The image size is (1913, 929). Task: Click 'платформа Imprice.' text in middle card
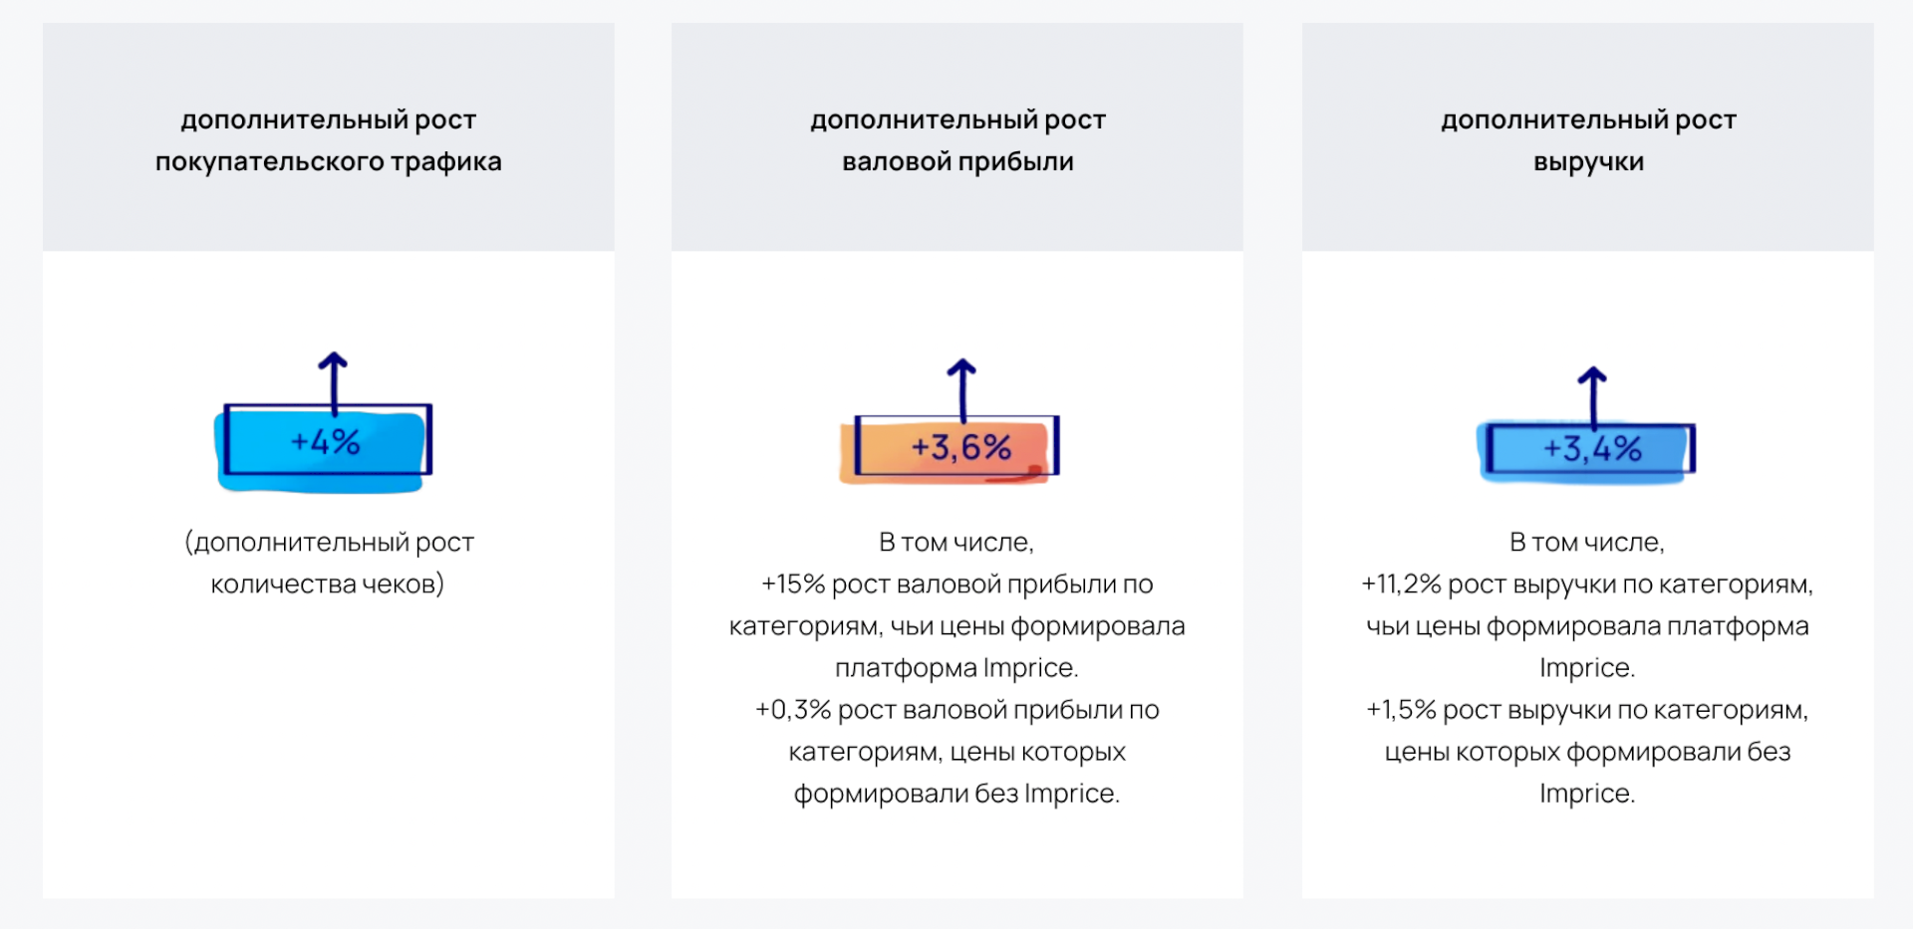coord(956,667)
